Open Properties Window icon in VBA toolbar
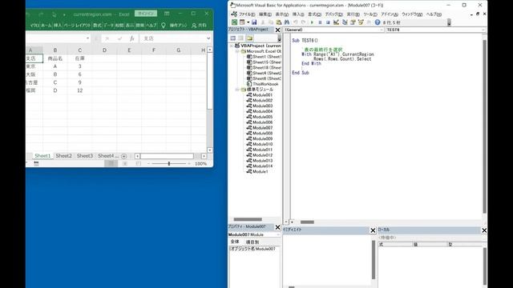The image size is (513, 288). 353,22
